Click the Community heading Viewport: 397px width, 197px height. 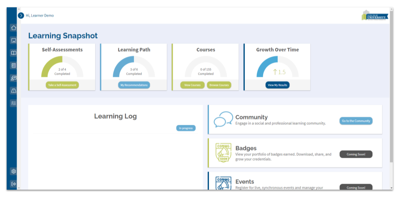pyautogui.click(x=251, y=117)
